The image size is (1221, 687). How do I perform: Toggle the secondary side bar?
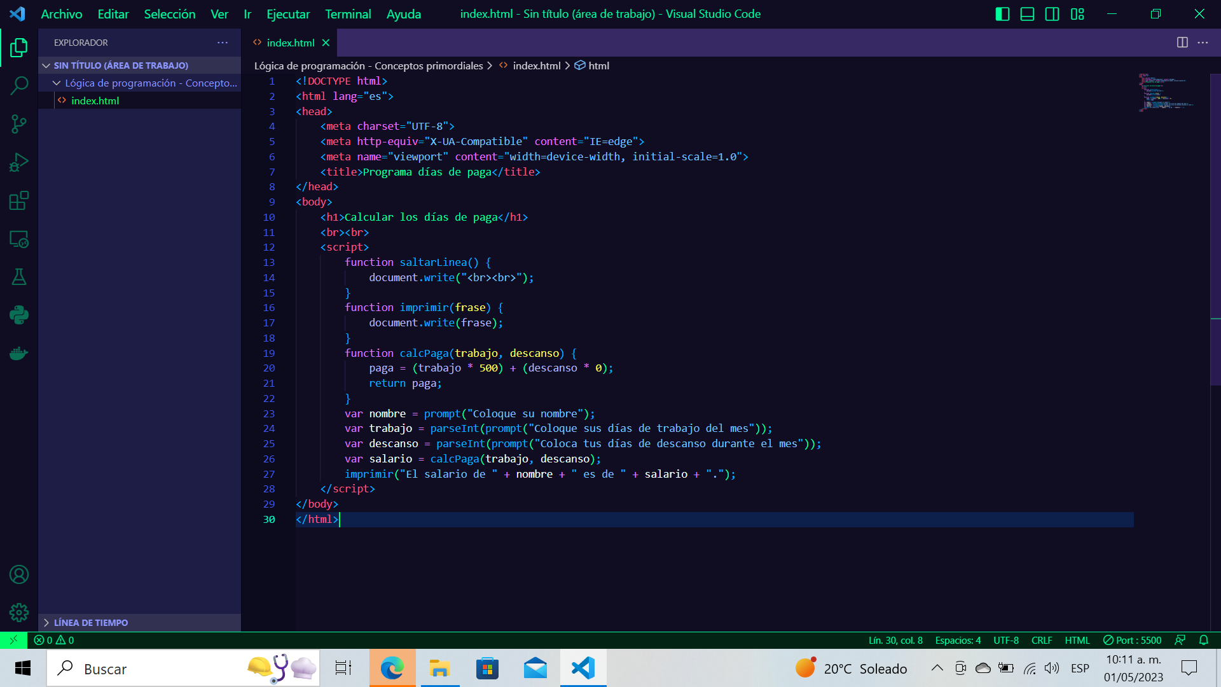point(1052,14)
